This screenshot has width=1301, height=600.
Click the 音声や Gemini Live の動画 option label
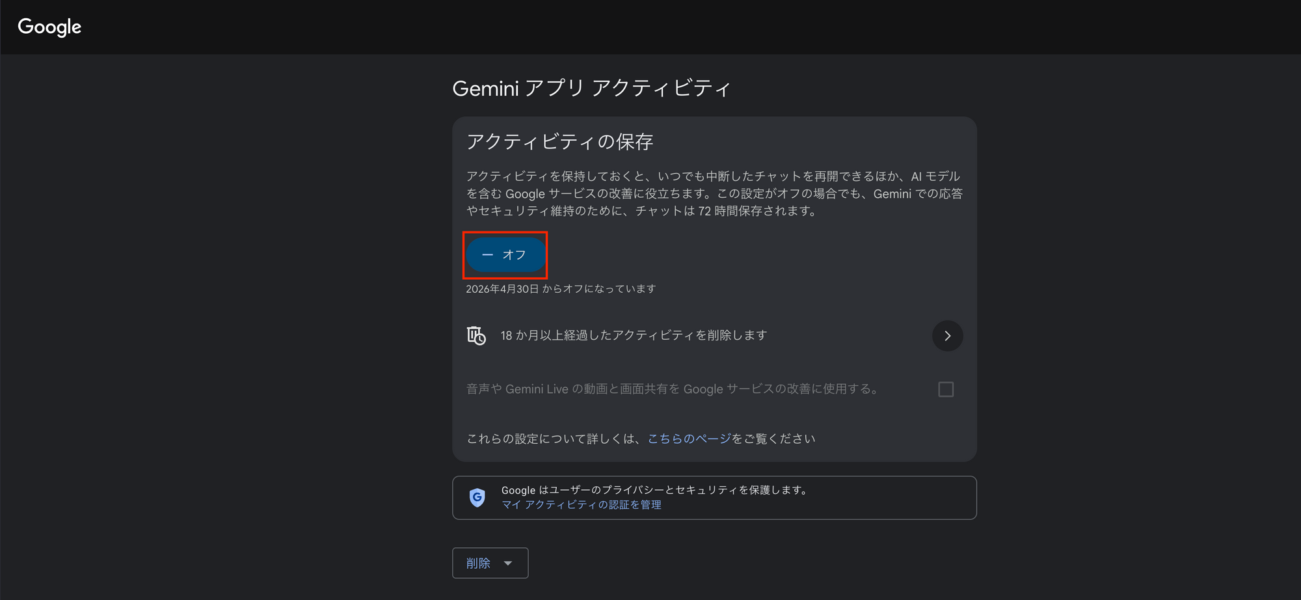click(x=674, y=389)
